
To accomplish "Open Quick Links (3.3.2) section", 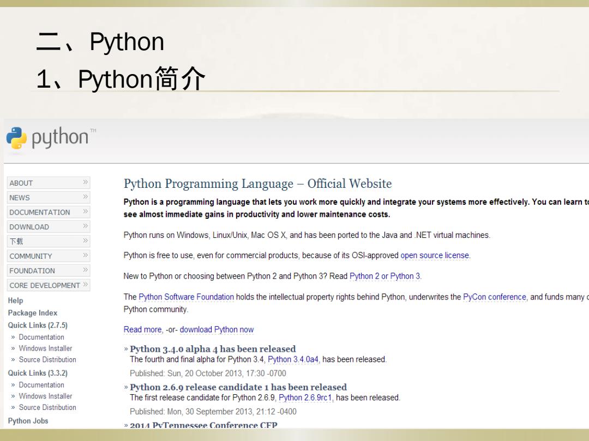I will [38, 373].
